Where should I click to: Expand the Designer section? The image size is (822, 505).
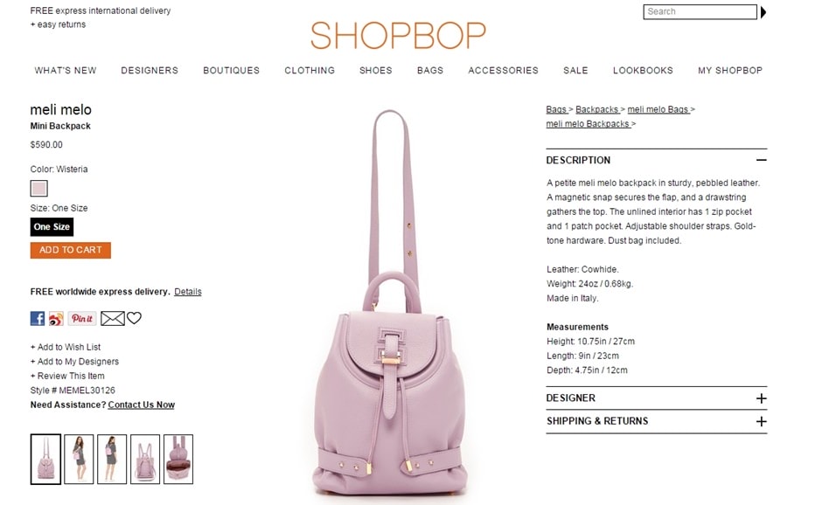click(761, 398)
